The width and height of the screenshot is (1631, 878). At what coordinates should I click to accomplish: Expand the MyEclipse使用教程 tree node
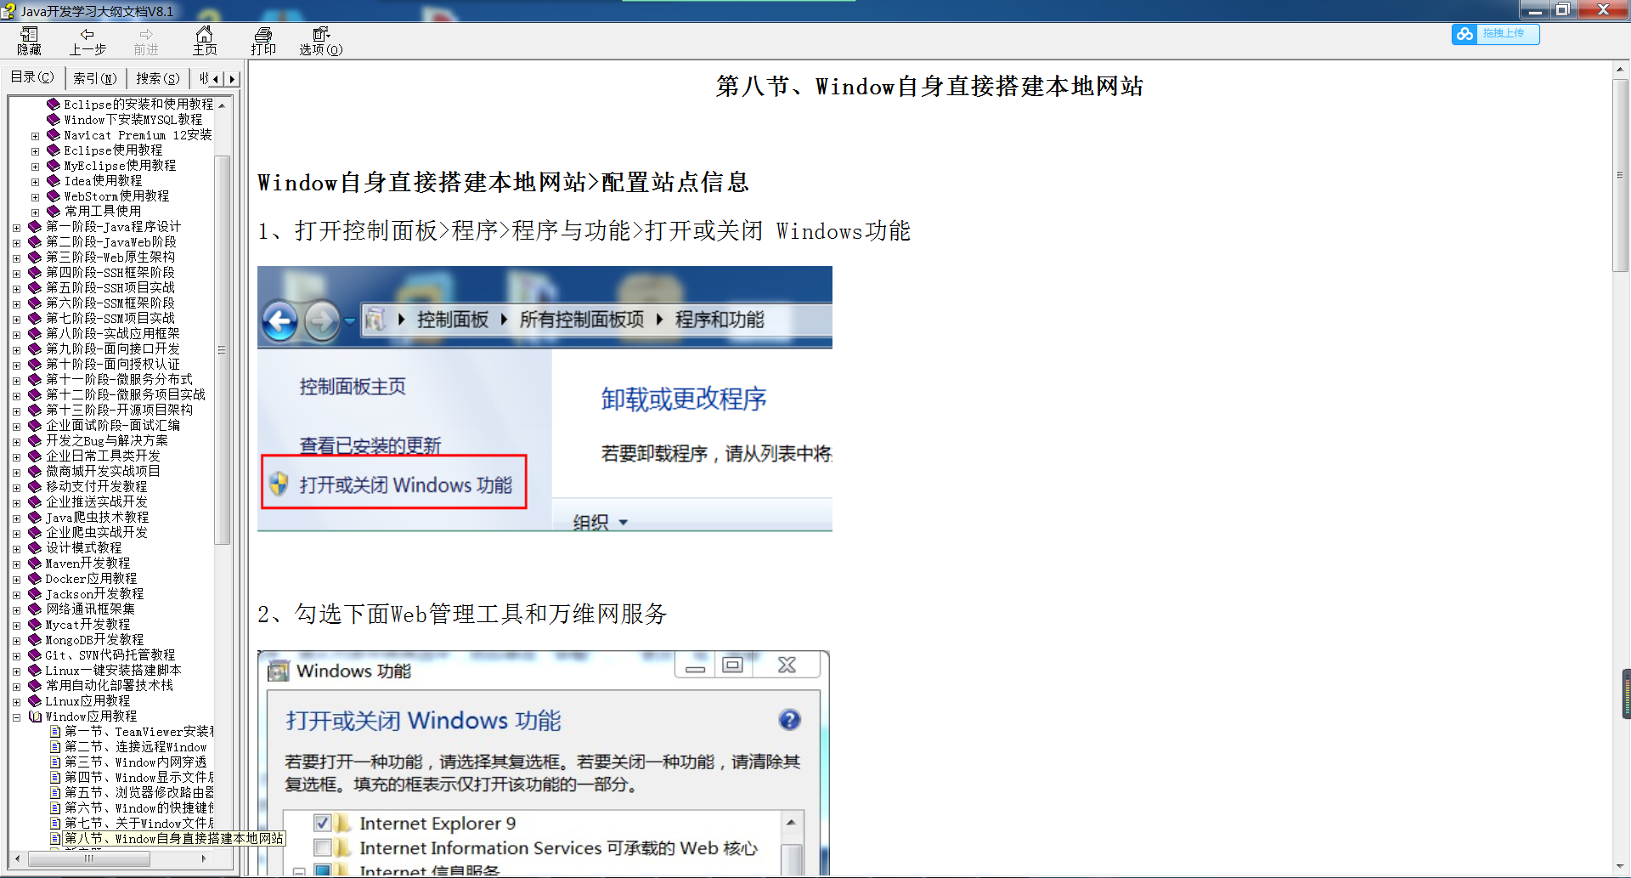click(x=35, y=167)
